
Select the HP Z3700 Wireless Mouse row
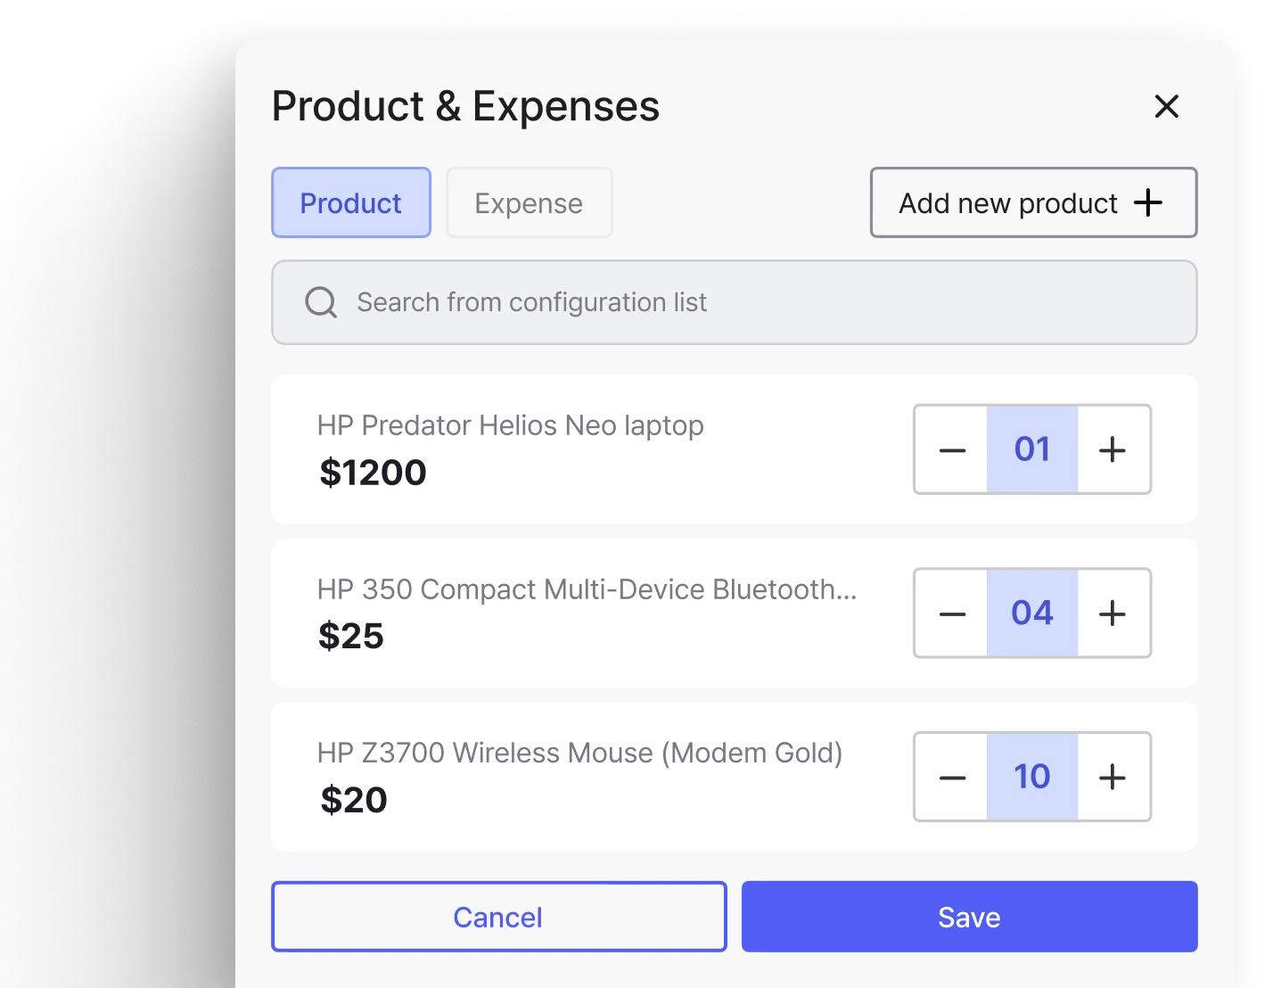[579, 753]
